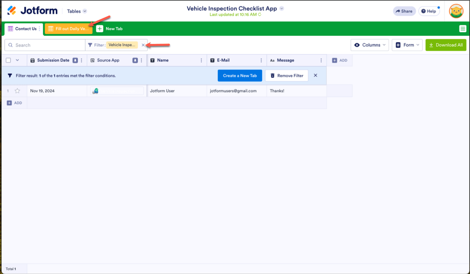The width and height of the screenshot is (470, 274).
Task: Open the Columns visibility dropdown
Action: [370, 45]
